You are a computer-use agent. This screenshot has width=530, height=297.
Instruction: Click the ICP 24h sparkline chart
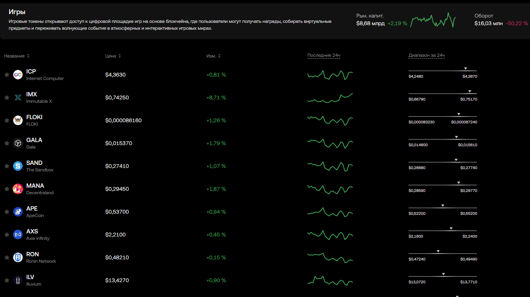(x=330, y=75)
